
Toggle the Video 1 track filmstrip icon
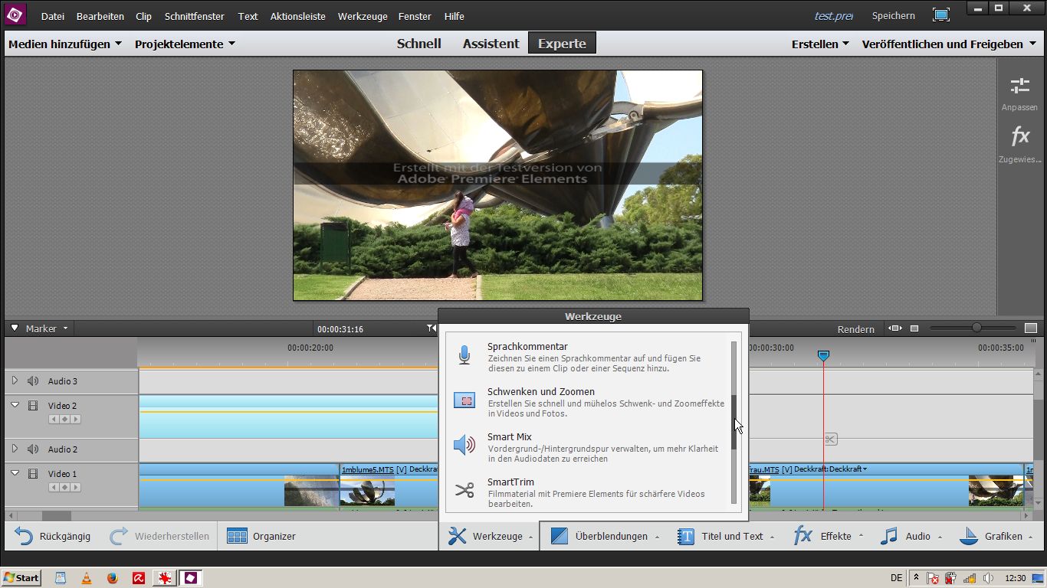33,473
